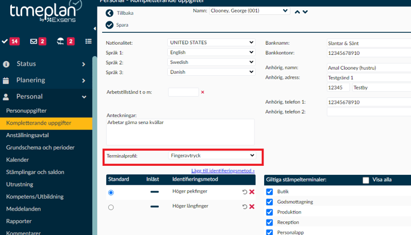Click the sidebar vertical scrollbar
Viewport: 411px width, 235px height.
coord(94,146)
